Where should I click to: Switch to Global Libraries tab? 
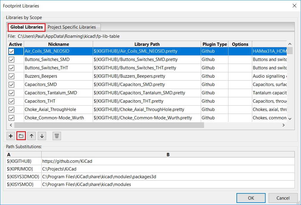tap(26, 27)
